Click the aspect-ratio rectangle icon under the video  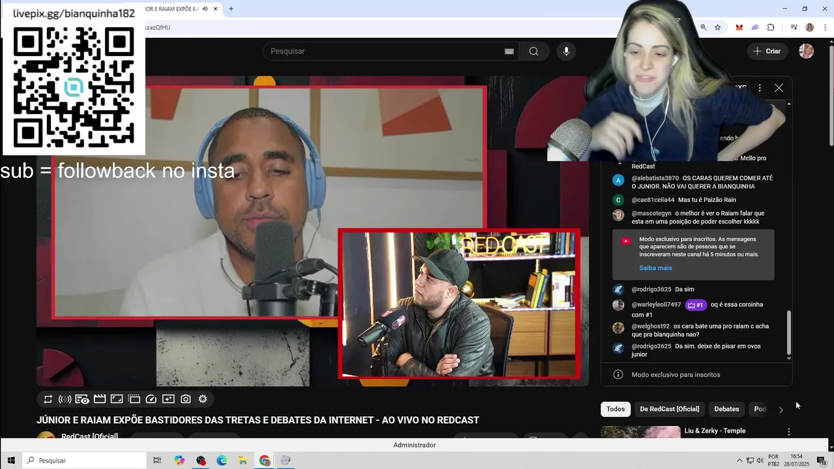coord(117,399)
